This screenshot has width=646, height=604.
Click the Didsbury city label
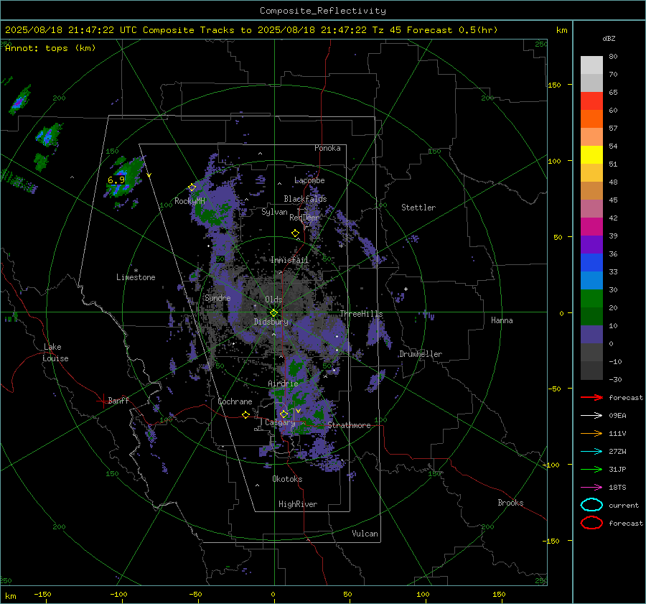271,322
